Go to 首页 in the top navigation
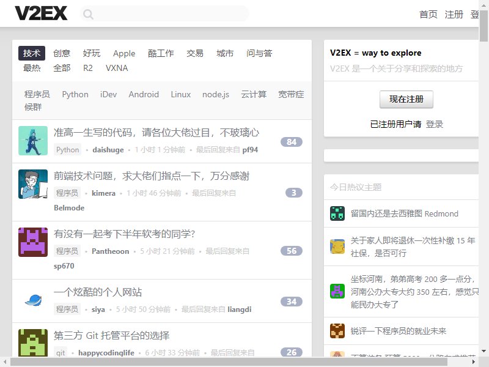The image size is (489, 367). pos(428,14)
